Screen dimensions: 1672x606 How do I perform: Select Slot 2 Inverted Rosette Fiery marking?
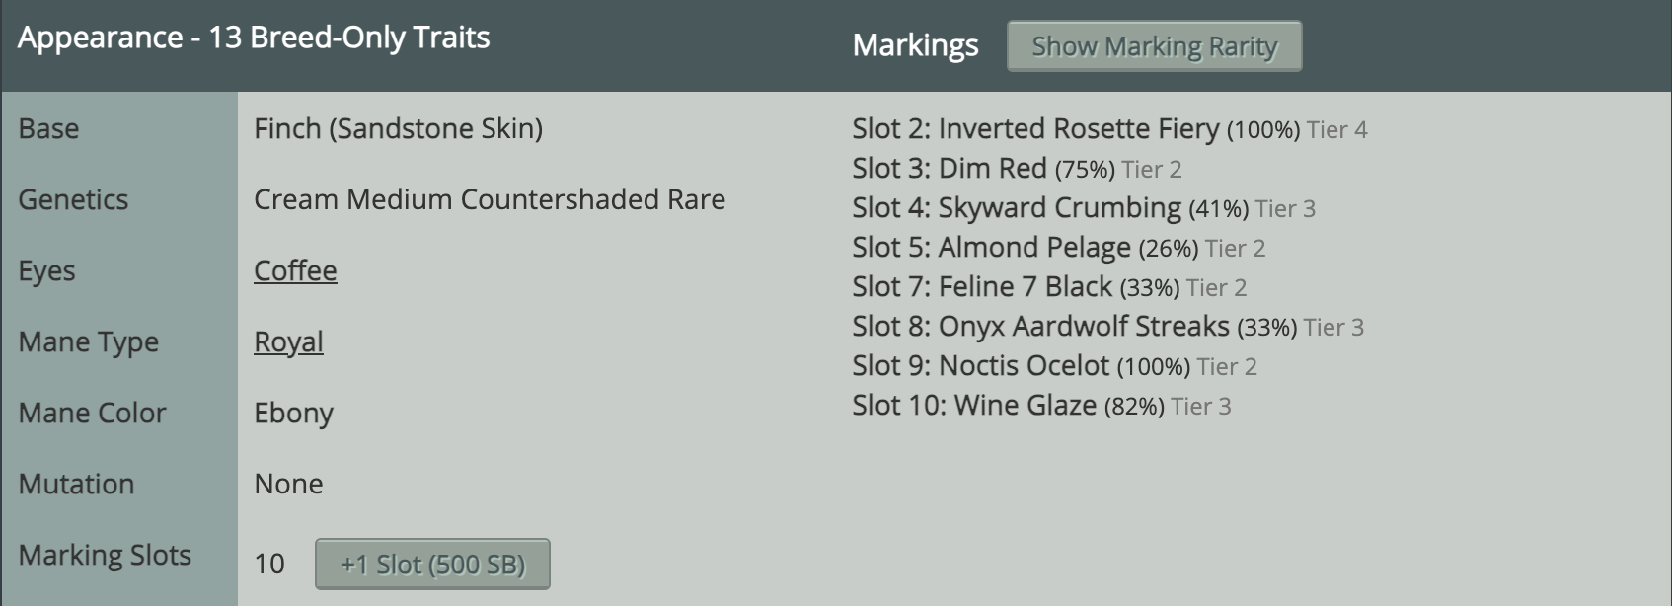pyautogui.click(x=1109, y=129)
